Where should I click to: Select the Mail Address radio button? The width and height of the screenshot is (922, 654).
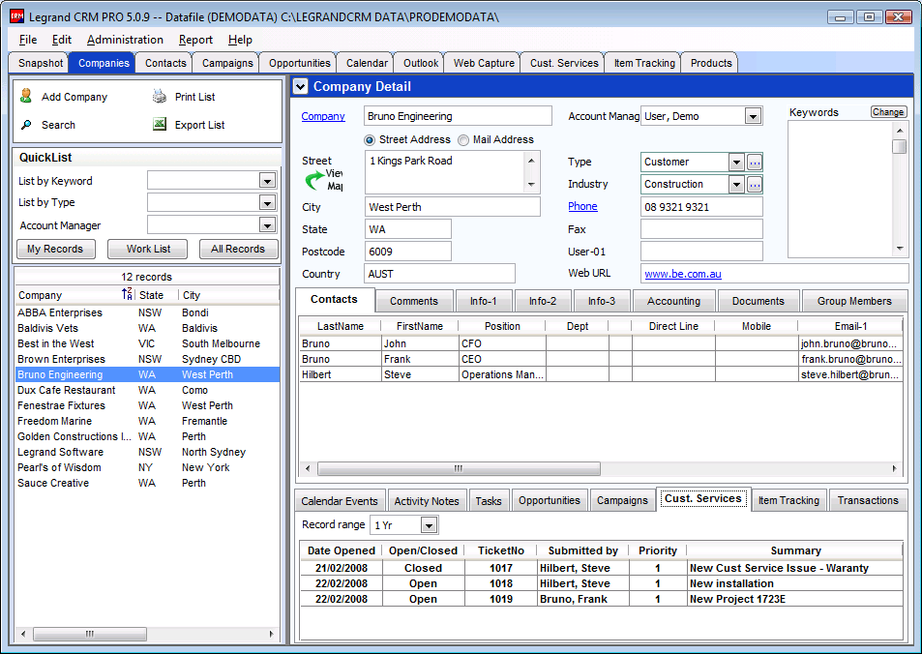pos(463,140)
